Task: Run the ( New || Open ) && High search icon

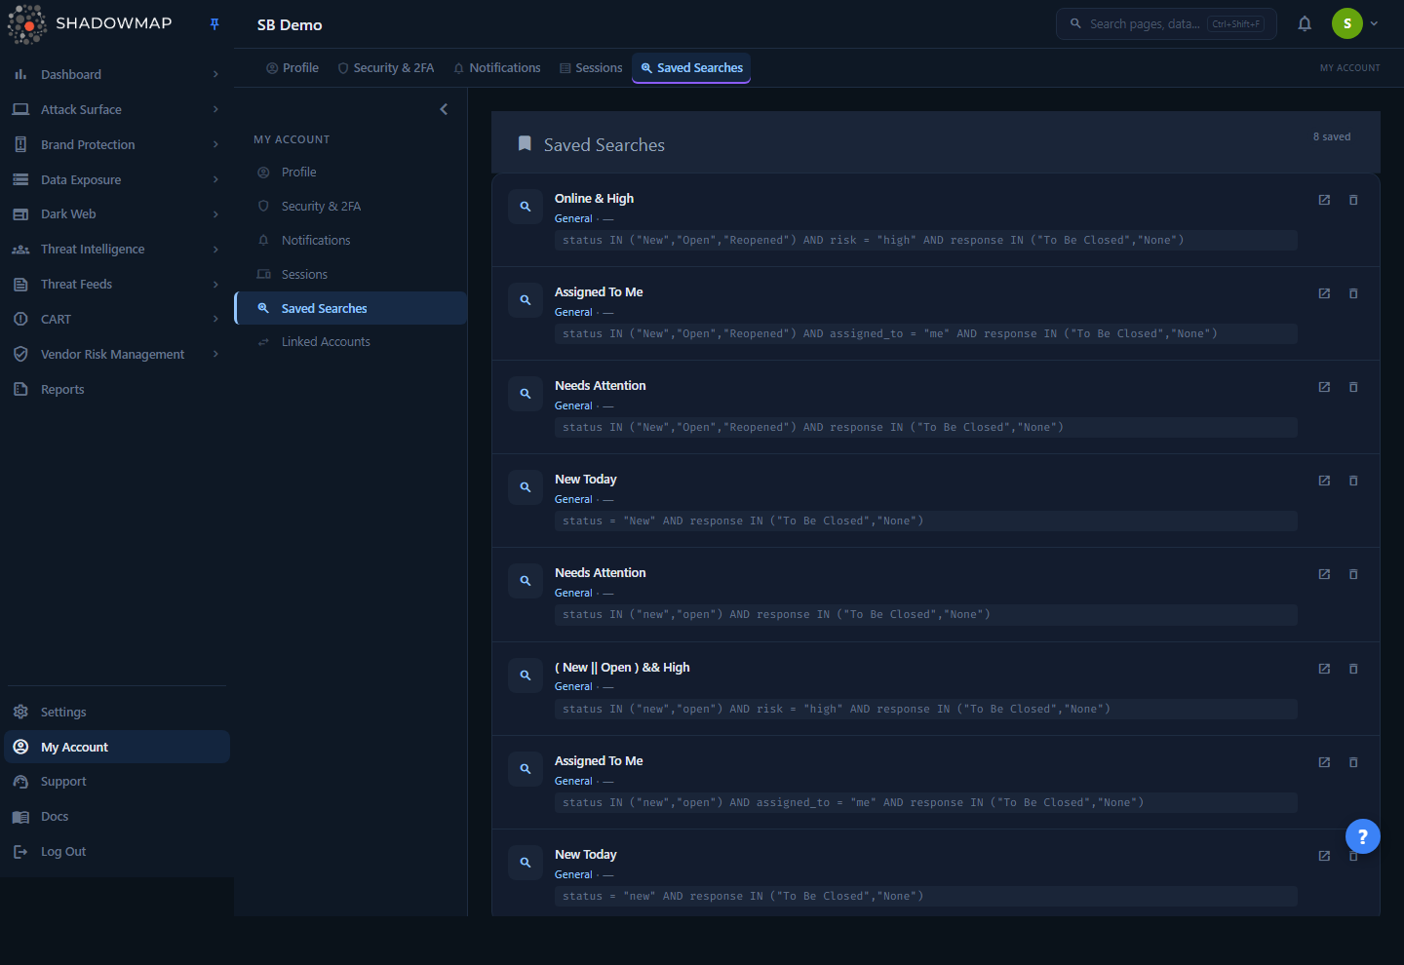Action: coord(526,675)
